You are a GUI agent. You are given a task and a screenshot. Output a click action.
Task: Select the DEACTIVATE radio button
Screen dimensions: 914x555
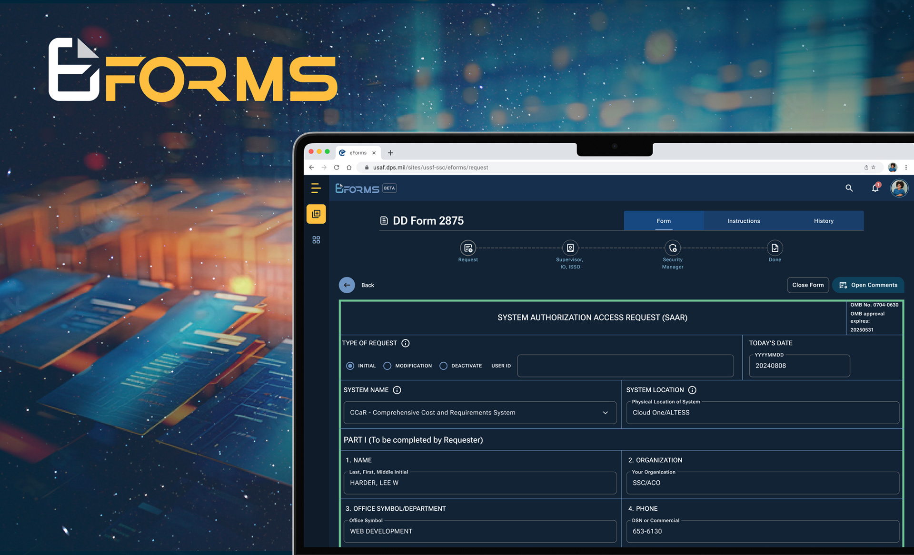tap(443, 366)
